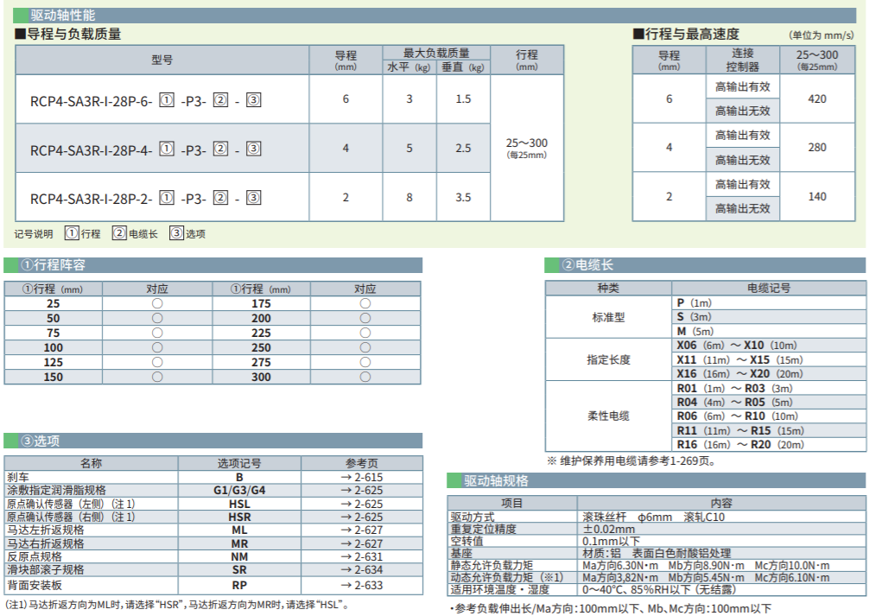Screen dimensions: 869x616
Task: Select stroke value 250
Action: pyautogui.click(x=261, y=347)
